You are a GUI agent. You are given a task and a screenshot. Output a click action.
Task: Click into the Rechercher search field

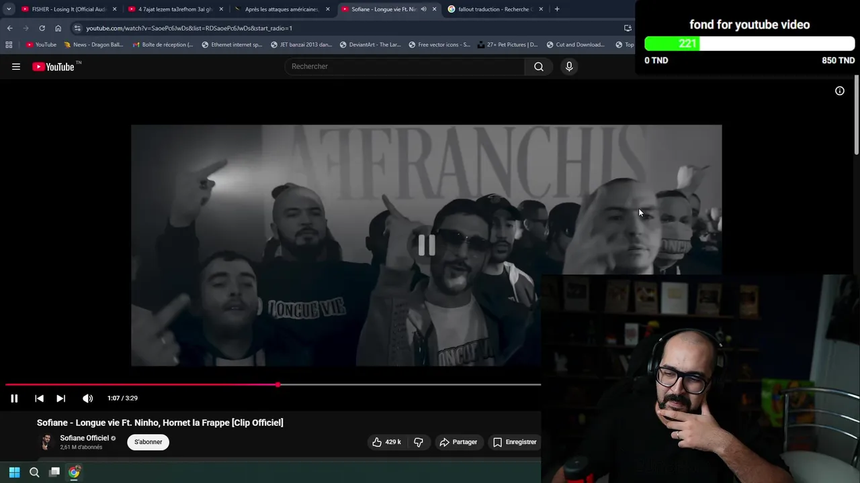point(405,66)
